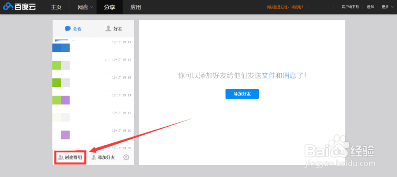Click the 添加好友 button in the sidebar footer
The width and height of the screenshot is (397, 177).
point(103,158)
